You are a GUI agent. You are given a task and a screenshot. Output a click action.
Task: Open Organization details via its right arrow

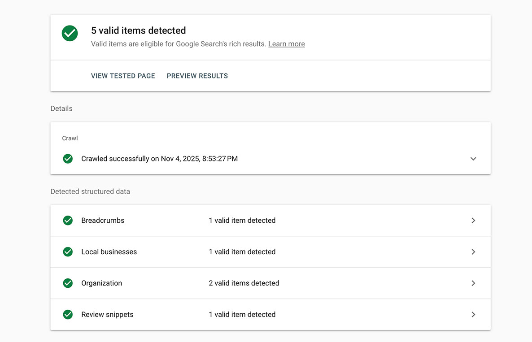click(x=473, y=283)
